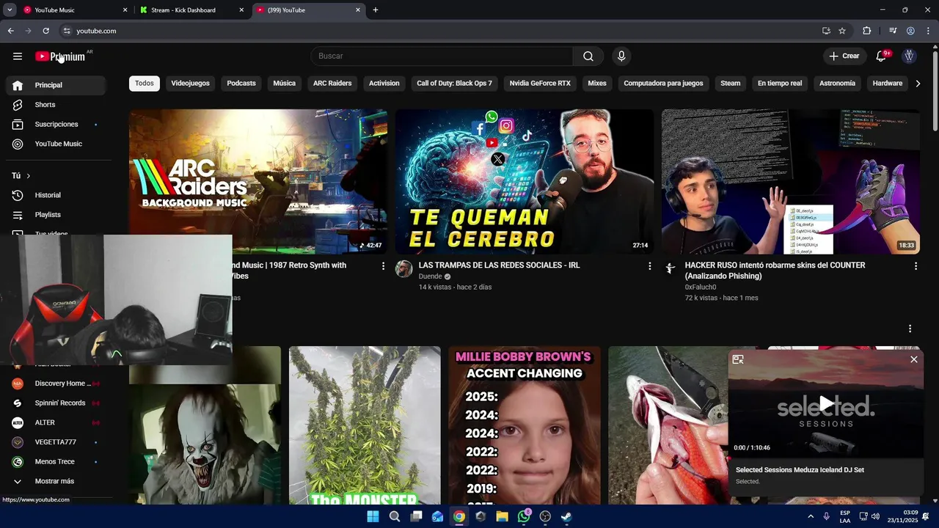Click the youtube.com address bar
The width and height of the screenshot is (939, 528).
point(440,31)
